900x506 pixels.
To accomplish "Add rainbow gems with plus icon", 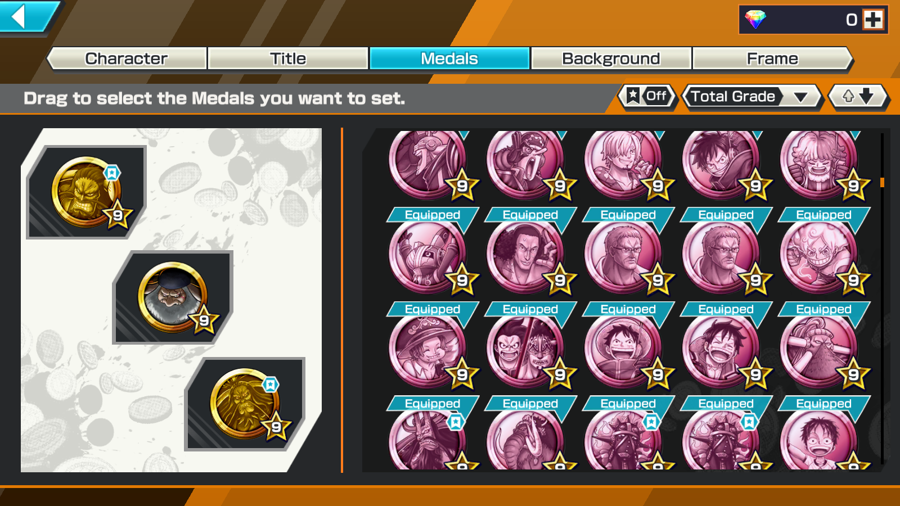I will click(x=873, y=20).
